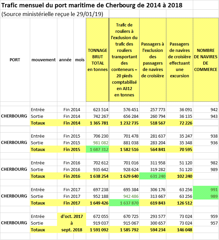
Task: Select green highlighted ship count 991
Action: pos(206,189)
